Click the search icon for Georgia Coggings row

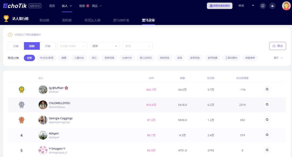[x=267, y=120]
